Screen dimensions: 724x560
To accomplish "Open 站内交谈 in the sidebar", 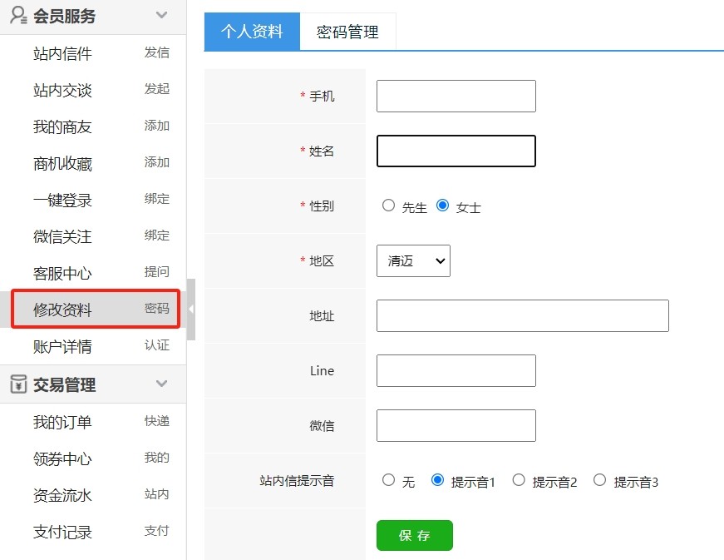I will coord(62,90).
